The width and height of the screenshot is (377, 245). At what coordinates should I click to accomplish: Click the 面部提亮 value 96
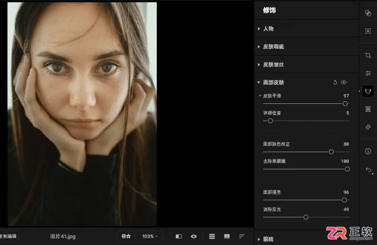[346, 192]
